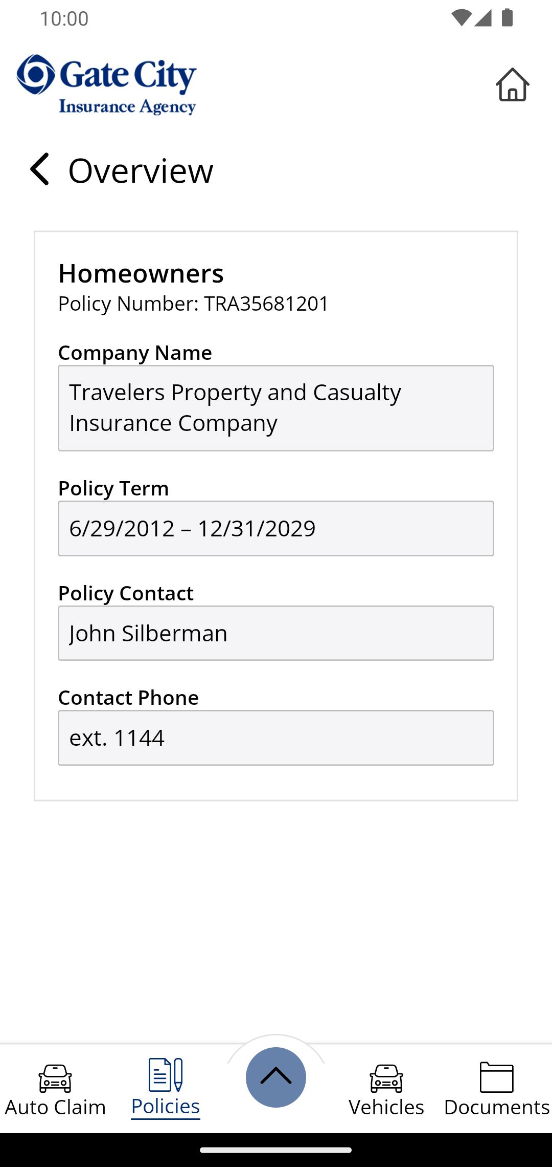This screenshot has height=1167, width=552.
Task: Switch to the Auto Claim tab label
Action: [x=55, y=1107]
